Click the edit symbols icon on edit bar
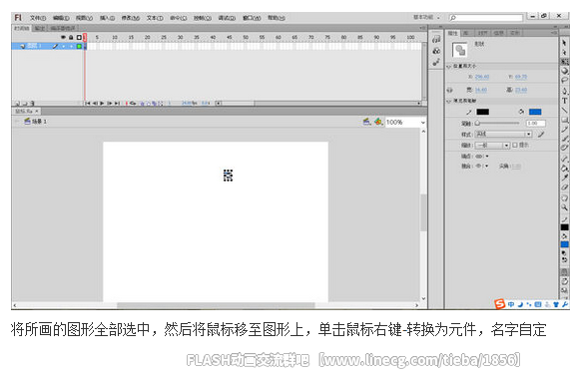 point(378,122)
